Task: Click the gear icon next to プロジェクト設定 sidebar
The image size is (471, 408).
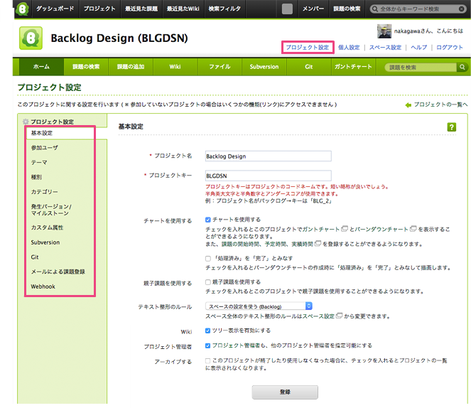Action: (x=26, y=122)
